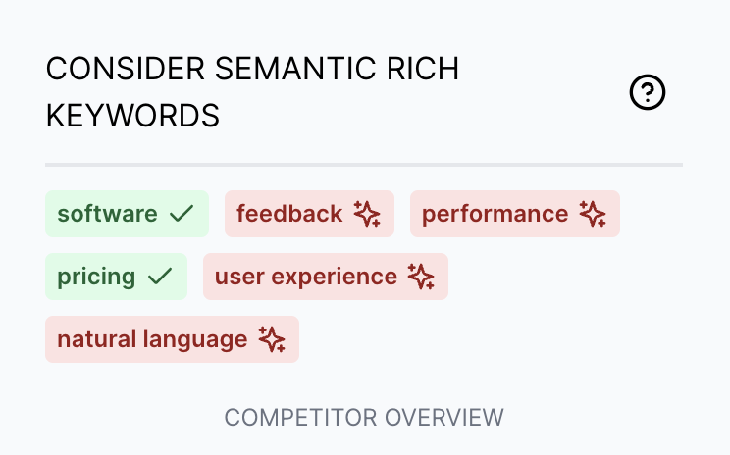The height and width of the screenshot is (455, 730).
Task: Click the Consider Semantic Rich heading line
Action: pos(252,69)
